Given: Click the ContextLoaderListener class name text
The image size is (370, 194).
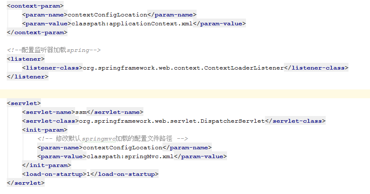Looking at the screenshot, I should point(183,68).
